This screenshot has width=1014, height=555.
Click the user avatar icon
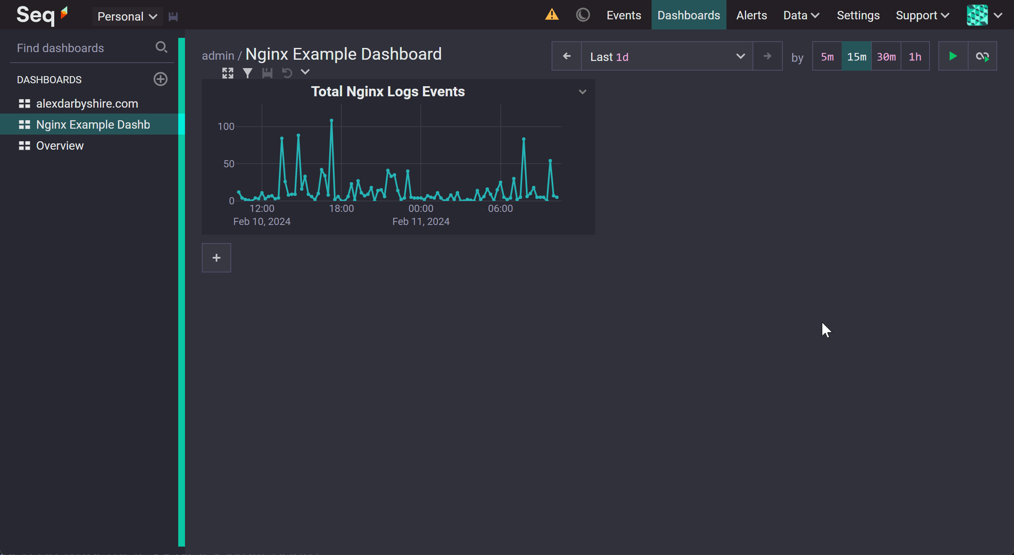(977, 15)
